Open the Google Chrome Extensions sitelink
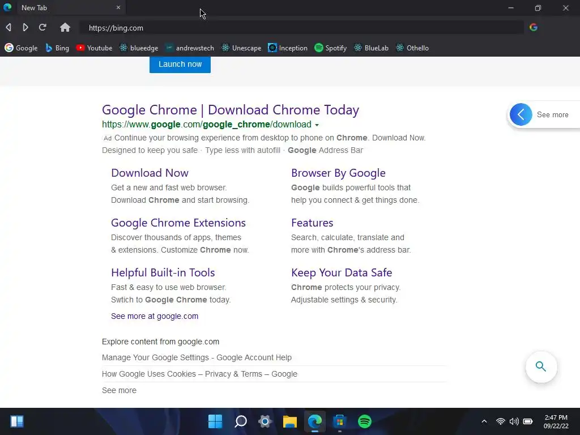Viewport: 580px width, 435px height. pyautogui.click(x=178, y=223)
